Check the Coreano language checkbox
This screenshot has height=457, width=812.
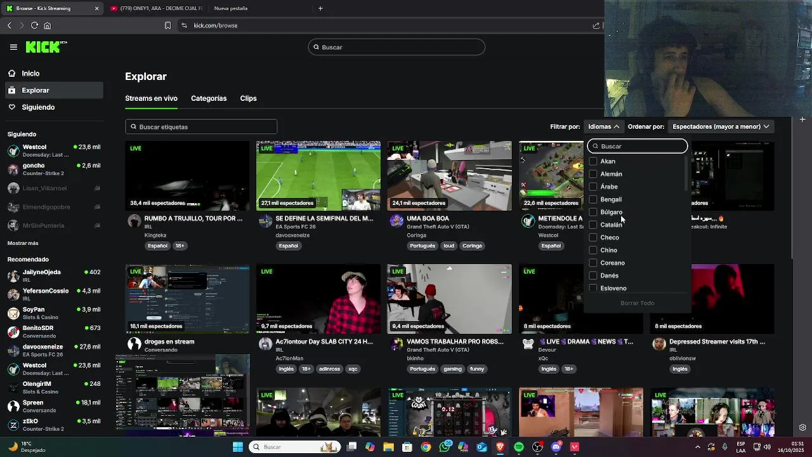(x=593, y=263)
